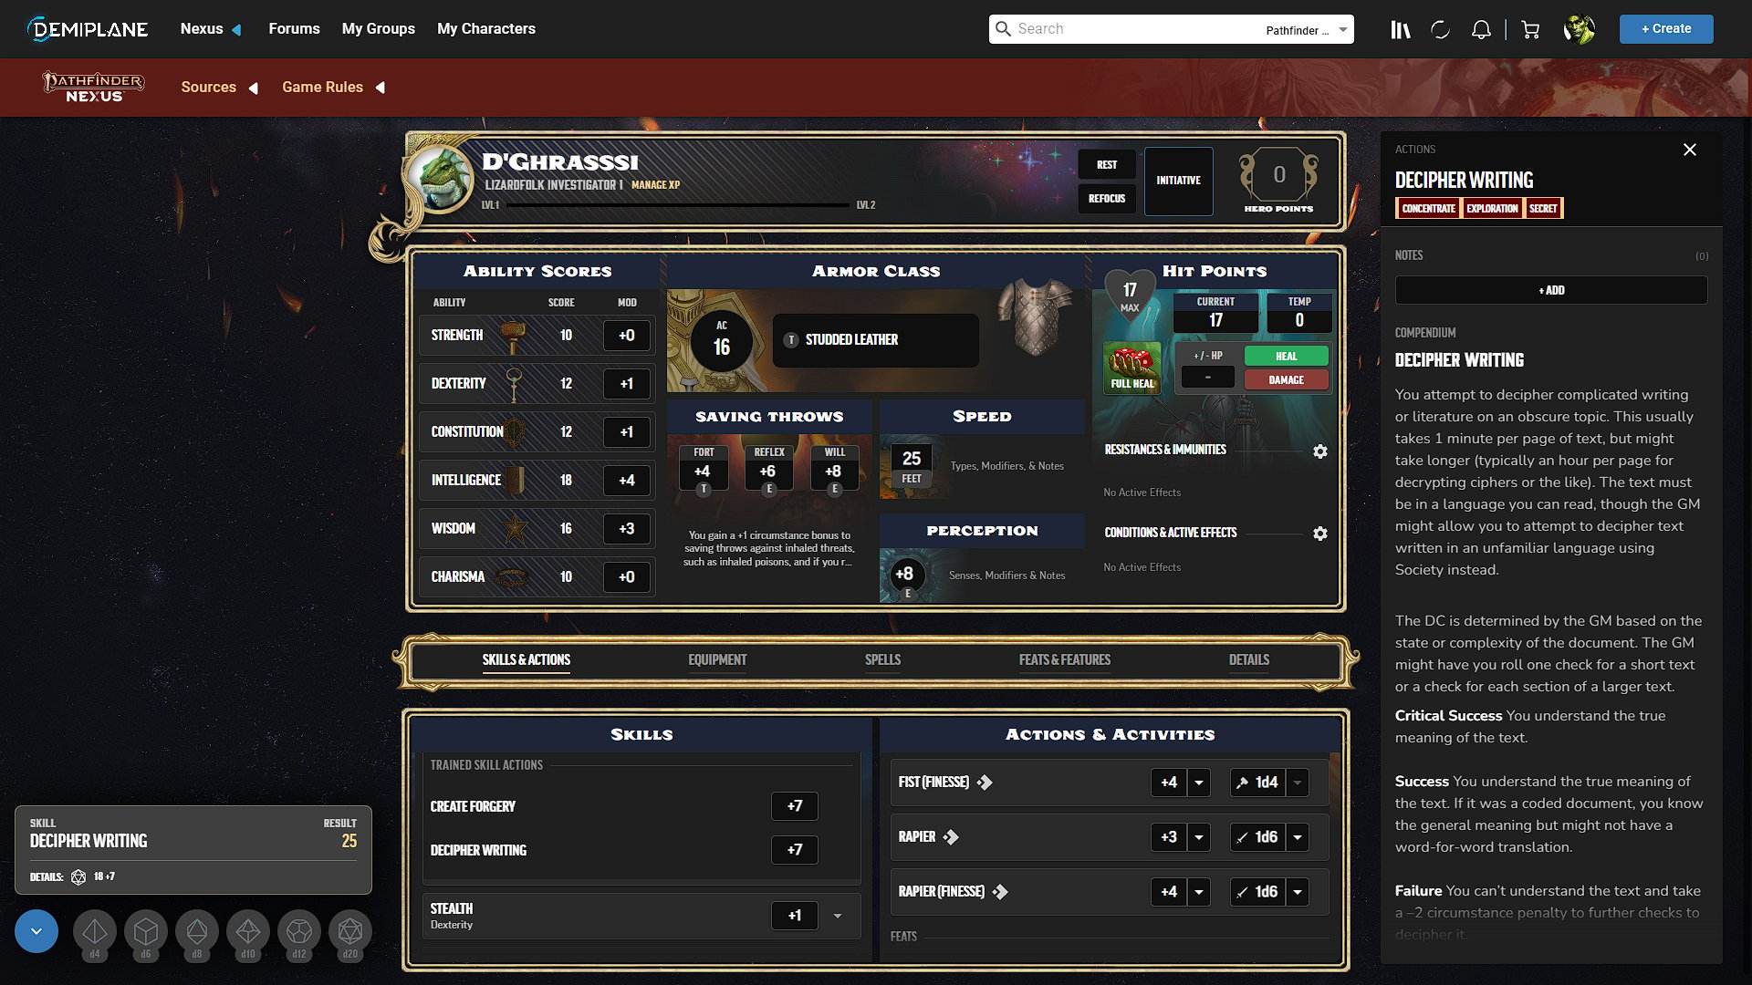
Task: Click the Conditions & Active Effects settings gear
Action: click(x=1320, y=534)
